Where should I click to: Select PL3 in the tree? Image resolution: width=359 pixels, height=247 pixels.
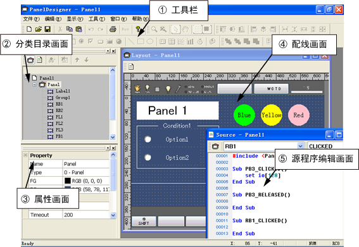(60, 130)
